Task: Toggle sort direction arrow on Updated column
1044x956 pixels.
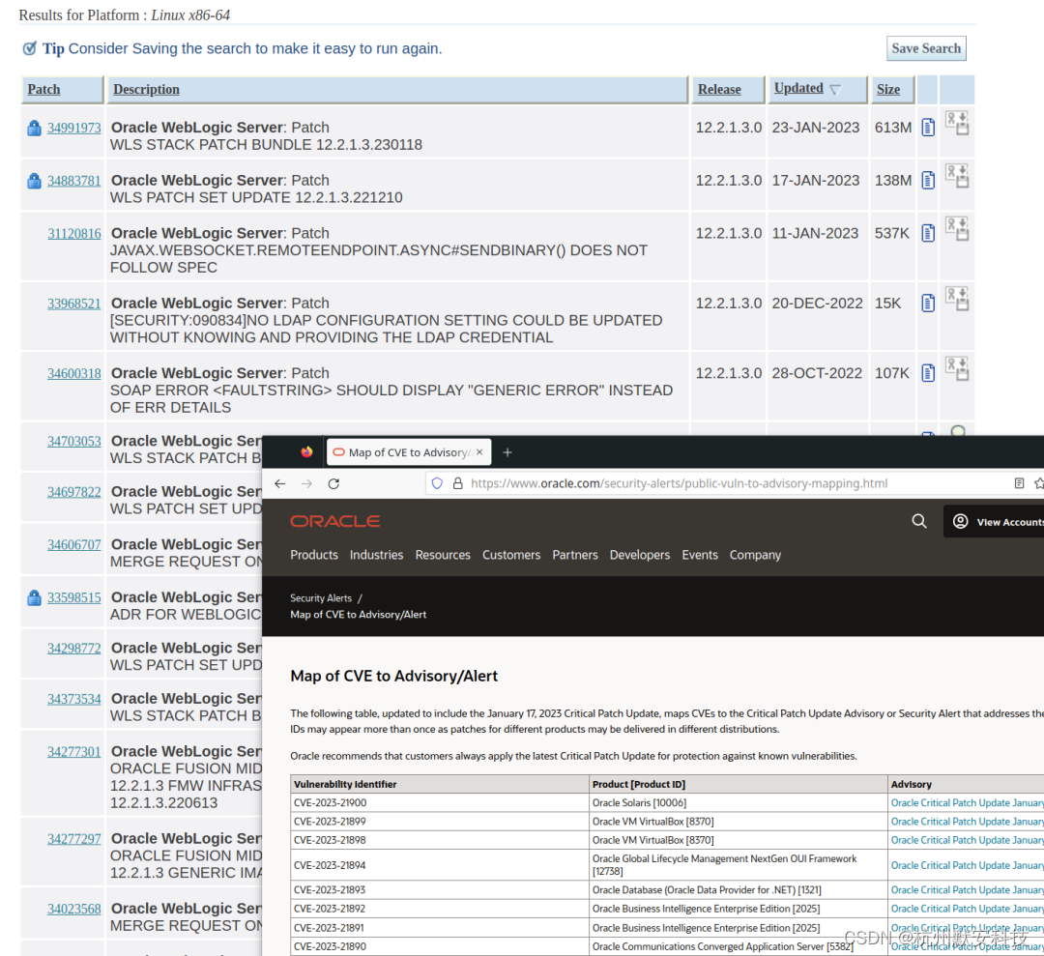Action: coord(835,89)
